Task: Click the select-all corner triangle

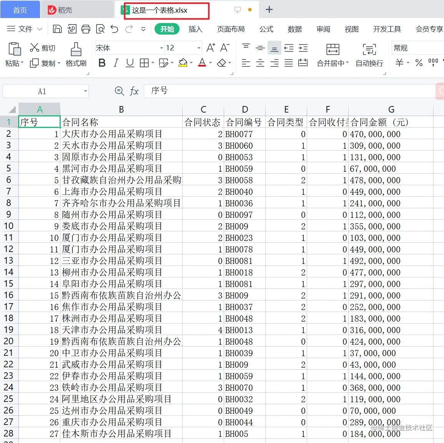Action: click(x=12, y=110)
